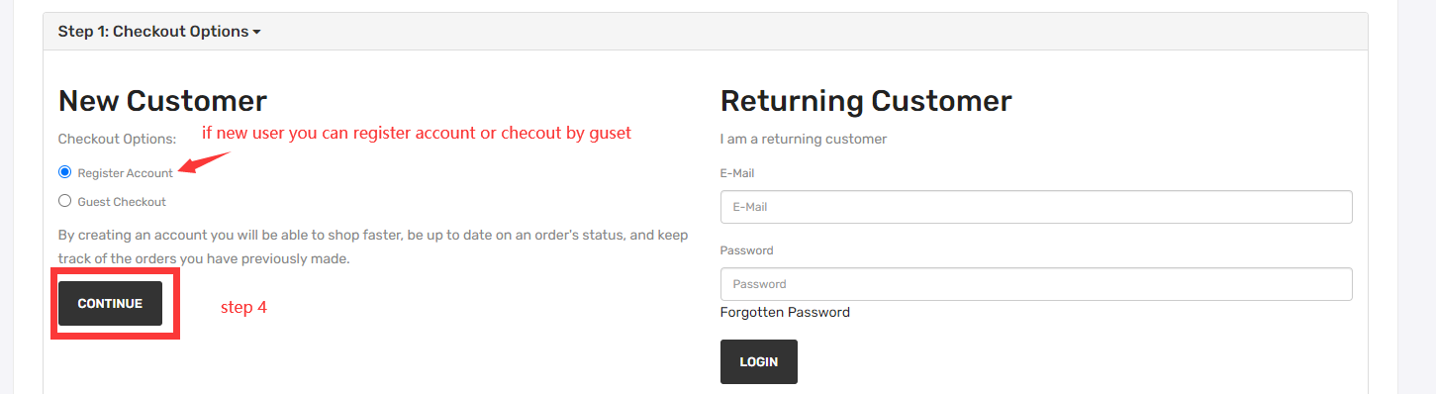Focus the Password input field
1436x394 pixels.
tap(1036, 284)
